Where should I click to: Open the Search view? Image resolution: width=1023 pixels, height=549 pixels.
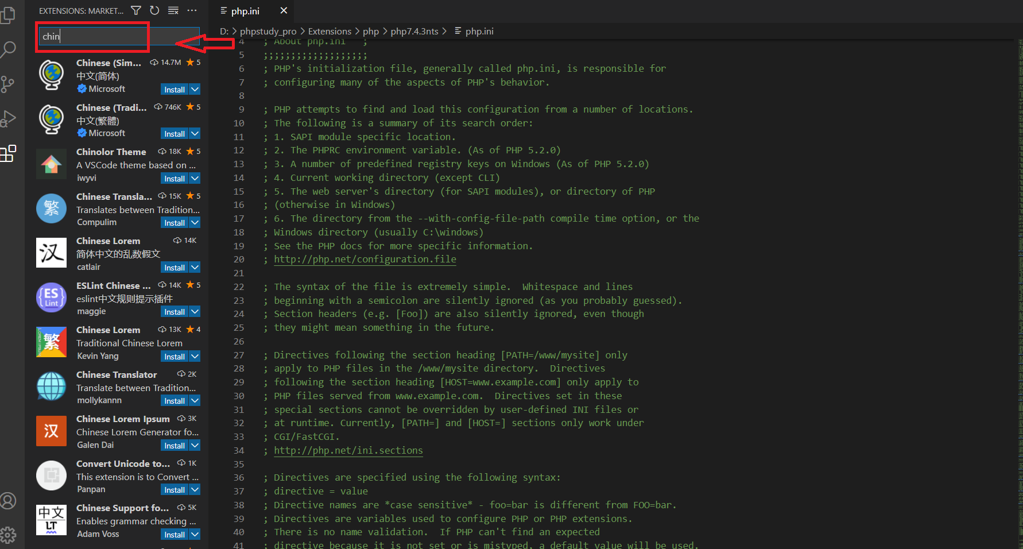tap(9, 49)
